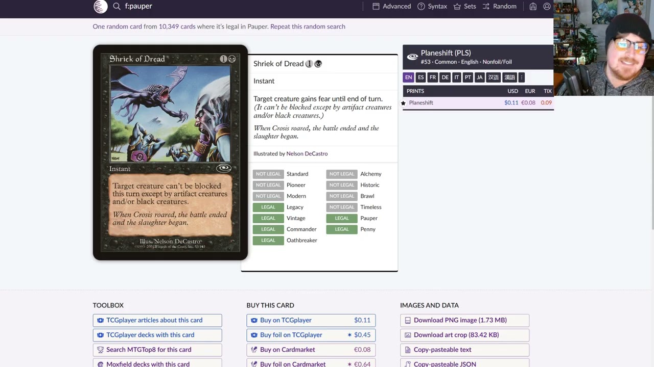This screenshot has height=367, width=654.
Task: Select the IT language button
Action: [457, 77]
